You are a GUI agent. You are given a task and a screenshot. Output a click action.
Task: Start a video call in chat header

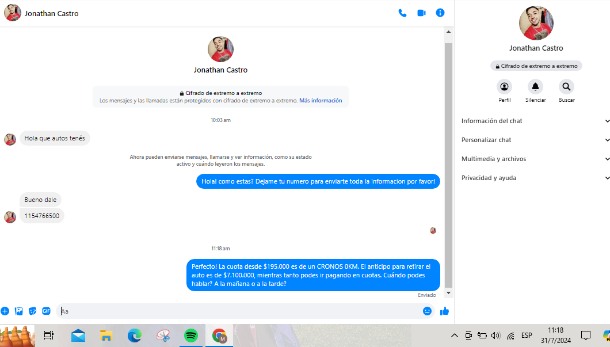click(421, 13)
